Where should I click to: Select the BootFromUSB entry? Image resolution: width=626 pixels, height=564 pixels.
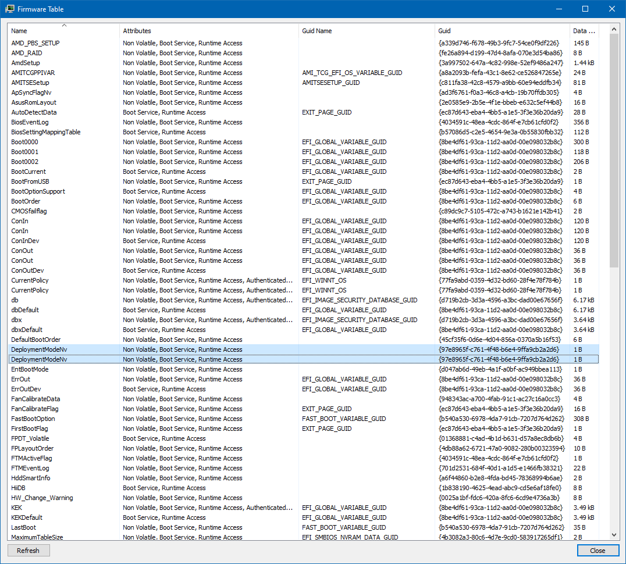(304, 181)
